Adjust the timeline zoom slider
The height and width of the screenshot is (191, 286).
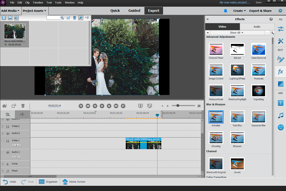[x=178, y=106]
